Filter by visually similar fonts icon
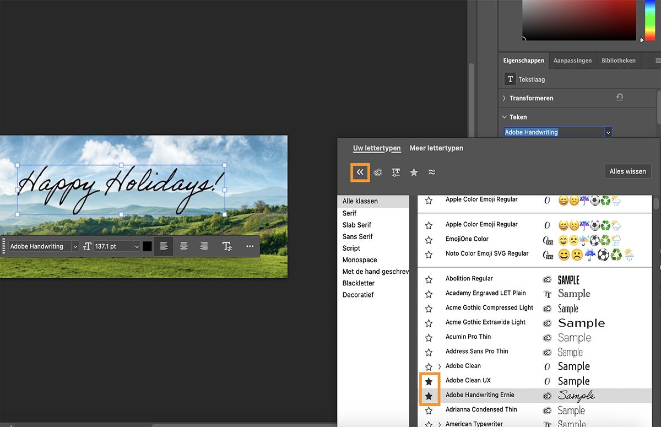 432,172
